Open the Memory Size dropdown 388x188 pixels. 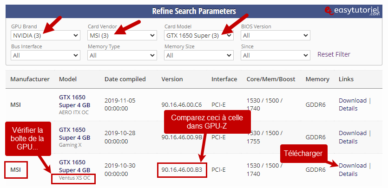tap(199, 55)
